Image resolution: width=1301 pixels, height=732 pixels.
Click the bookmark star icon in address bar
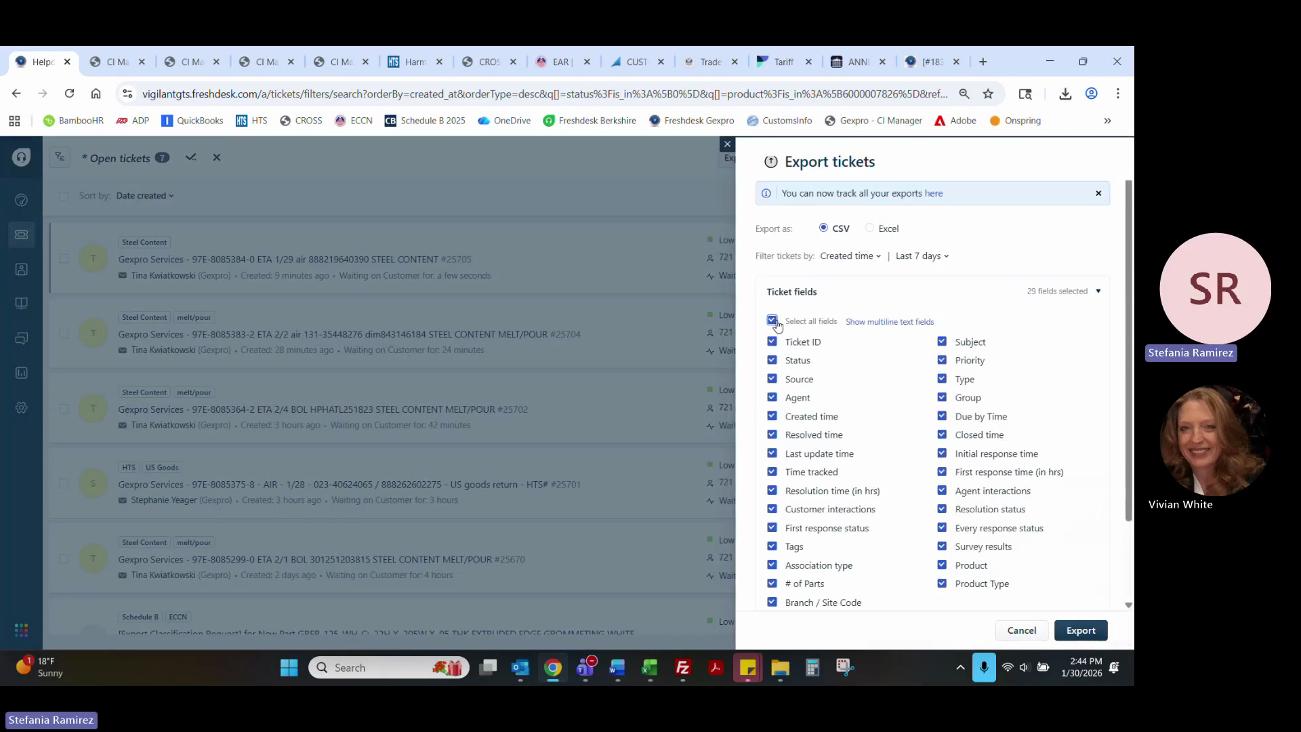[988, 94]
